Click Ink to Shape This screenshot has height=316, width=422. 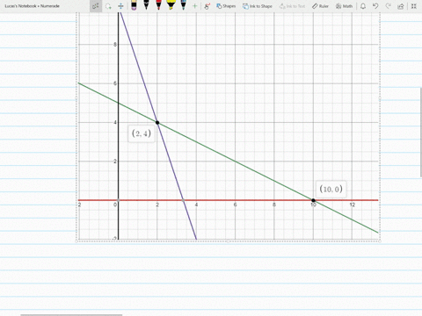click(x=258, y=6)
